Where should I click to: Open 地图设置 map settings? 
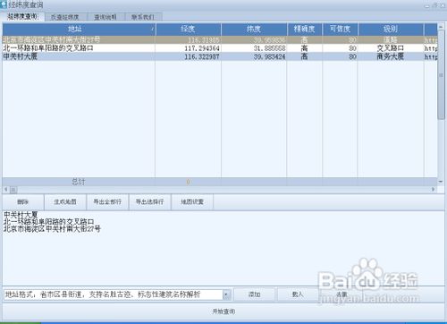tap(192, 202)
